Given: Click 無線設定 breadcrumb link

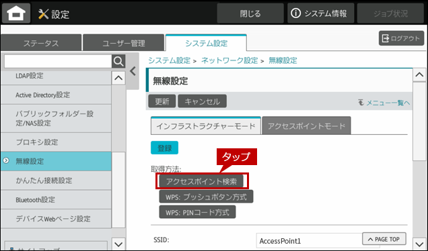Looking at the screenshot, I should pyautogui.click(x=283, y=60).
